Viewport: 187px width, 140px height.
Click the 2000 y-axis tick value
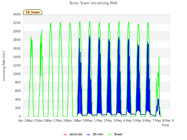pos(17,32)
